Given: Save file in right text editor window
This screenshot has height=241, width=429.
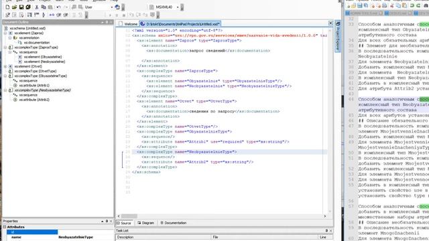Looking at the screenshot, I should (360, 6).
